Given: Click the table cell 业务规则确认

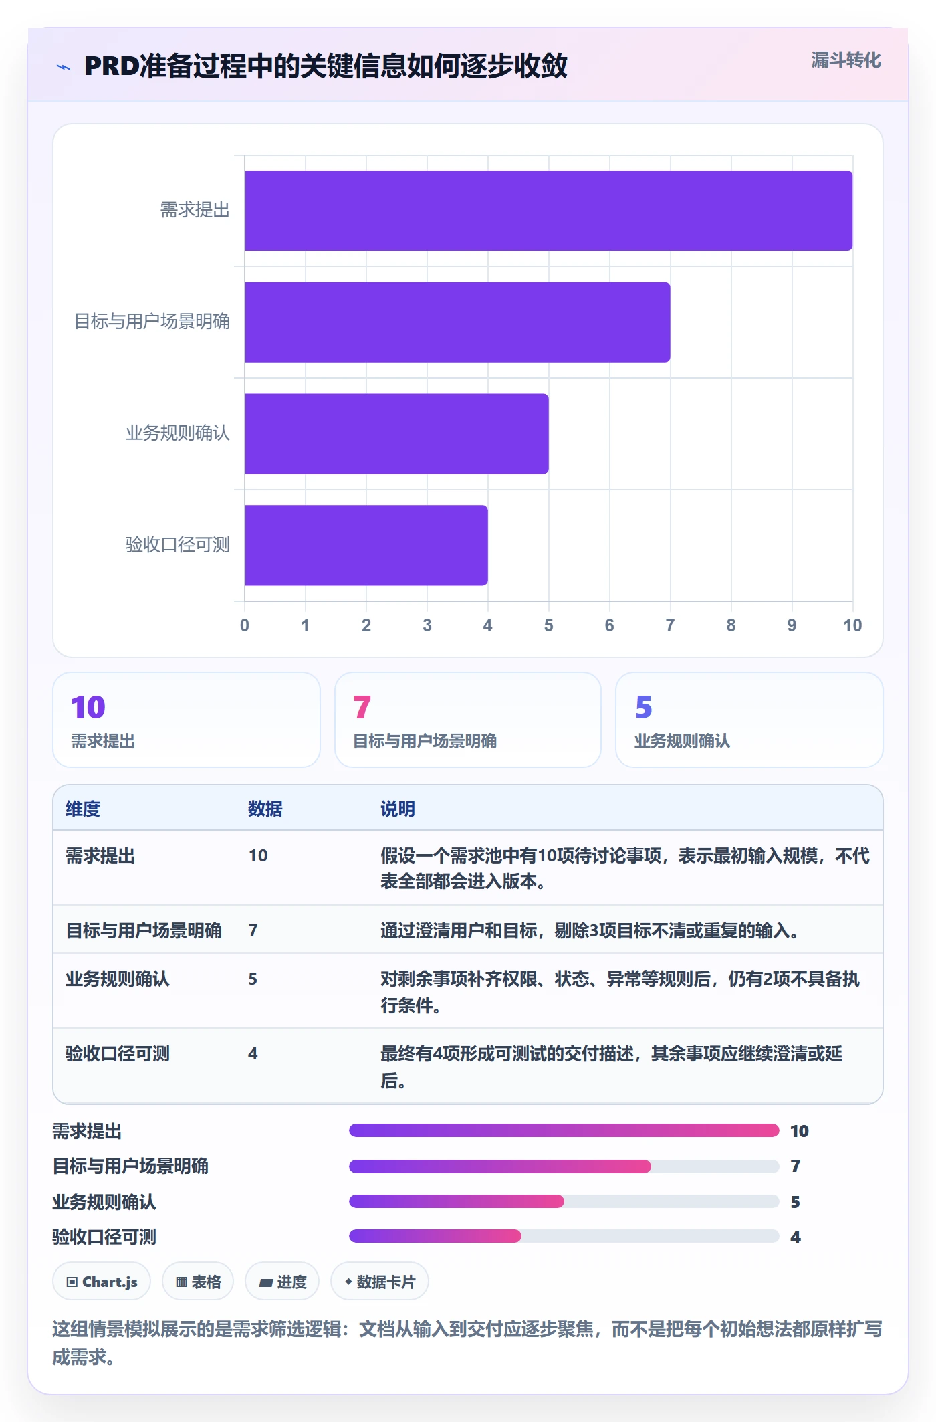Looking at the screenshot, I should click(x=118, y=979).
